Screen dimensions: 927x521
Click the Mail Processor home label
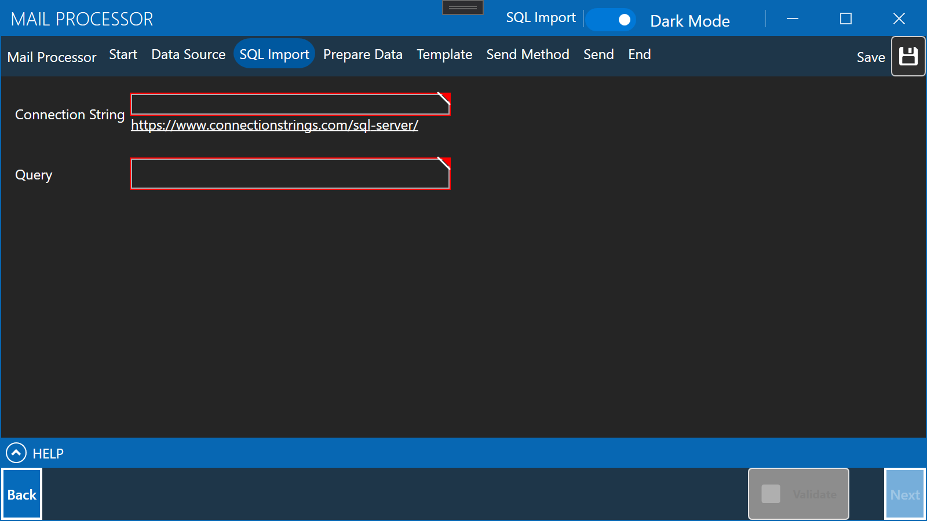(52, 57)
